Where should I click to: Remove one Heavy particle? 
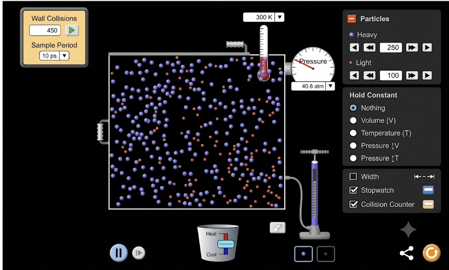[x=354, y=47]
